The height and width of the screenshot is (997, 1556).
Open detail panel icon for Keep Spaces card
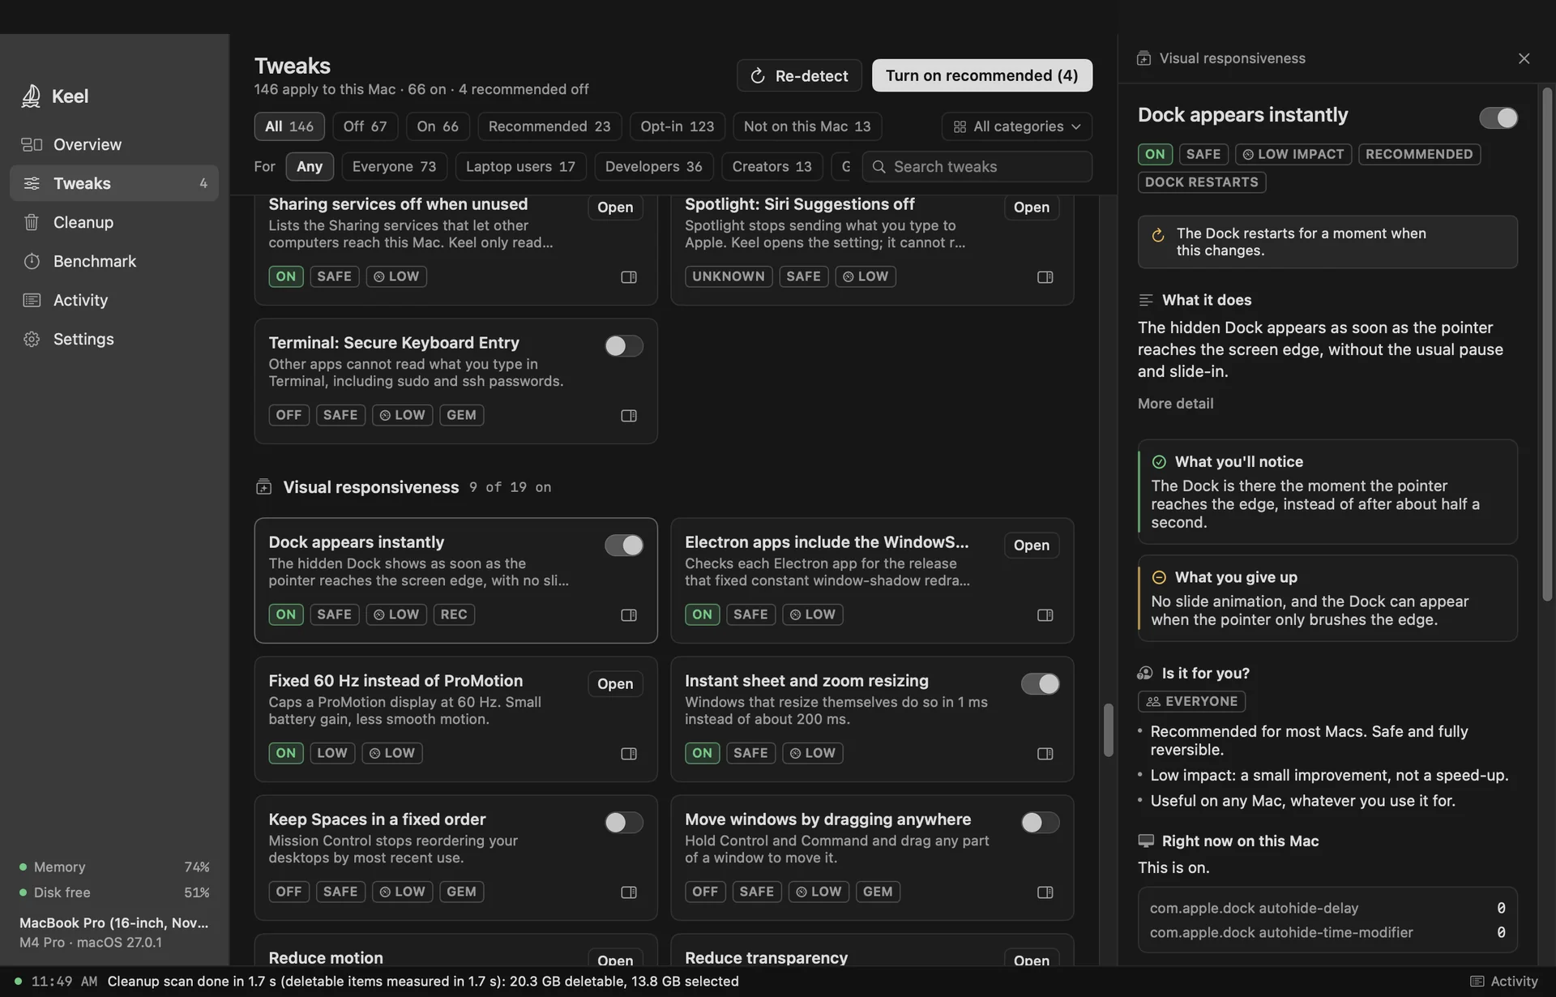(x=629, y=892)
